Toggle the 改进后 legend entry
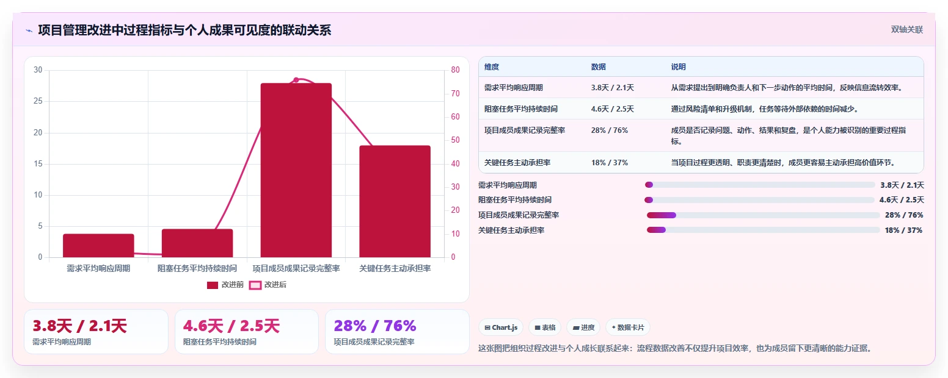 tap(268, 285)
